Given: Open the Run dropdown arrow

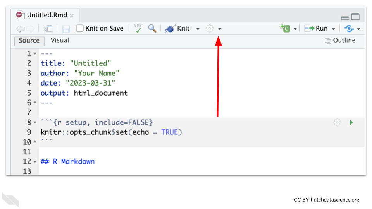Looking at the screenshot, I should (333, 29).
